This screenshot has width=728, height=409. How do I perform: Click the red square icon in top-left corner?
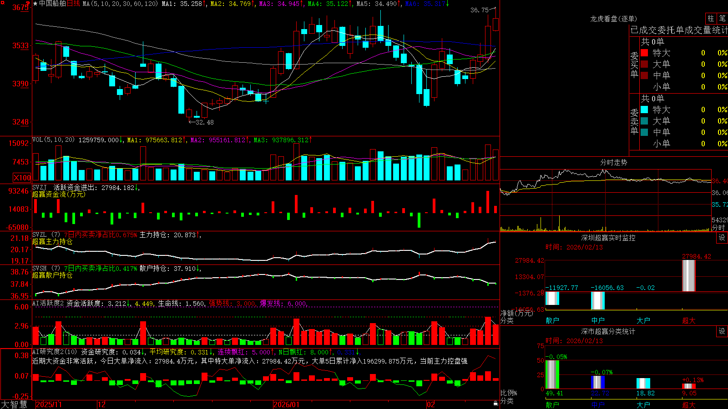click(x=2, y=2)
